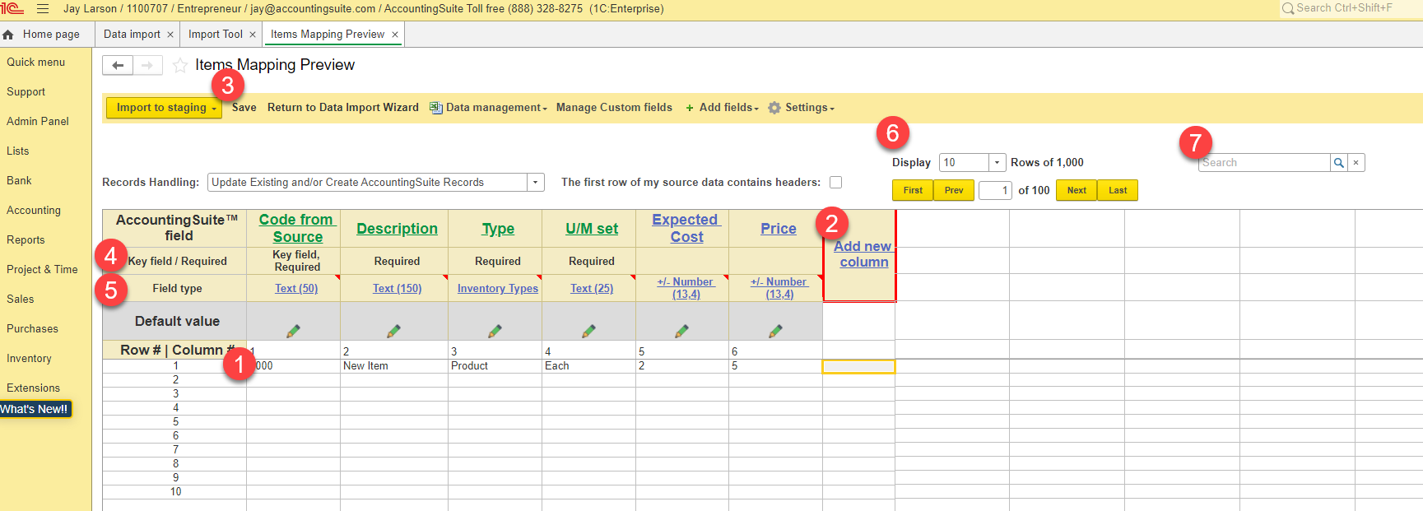Click the Text (150) field type link
This screenshot has height=511, width=1423.
[x=397, y=289]
